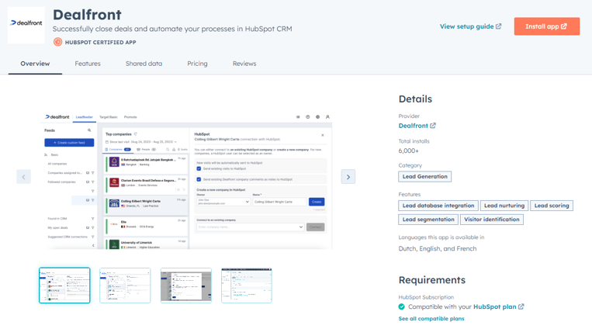
Task: Click the 'Dutch, English, and French' languages text
Action: [438, 248]
